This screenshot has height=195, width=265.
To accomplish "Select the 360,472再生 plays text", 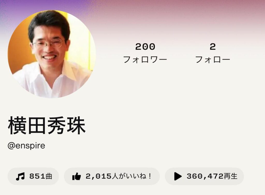I will point(212,176).
